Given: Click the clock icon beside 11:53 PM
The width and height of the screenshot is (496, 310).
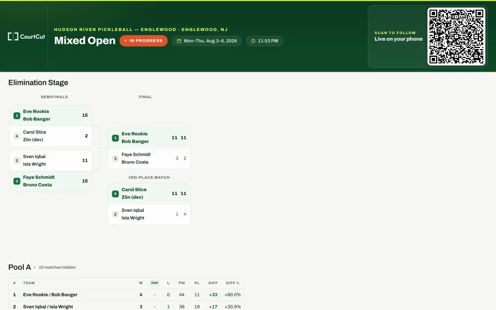Looking at the screenshot, I should (253, 41).
